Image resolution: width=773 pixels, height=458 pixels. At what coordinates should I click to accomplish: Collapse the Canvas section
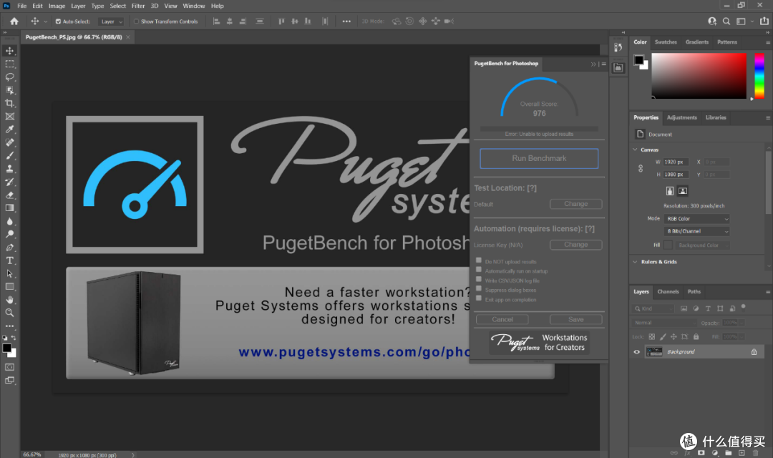(x=635, y=150)
